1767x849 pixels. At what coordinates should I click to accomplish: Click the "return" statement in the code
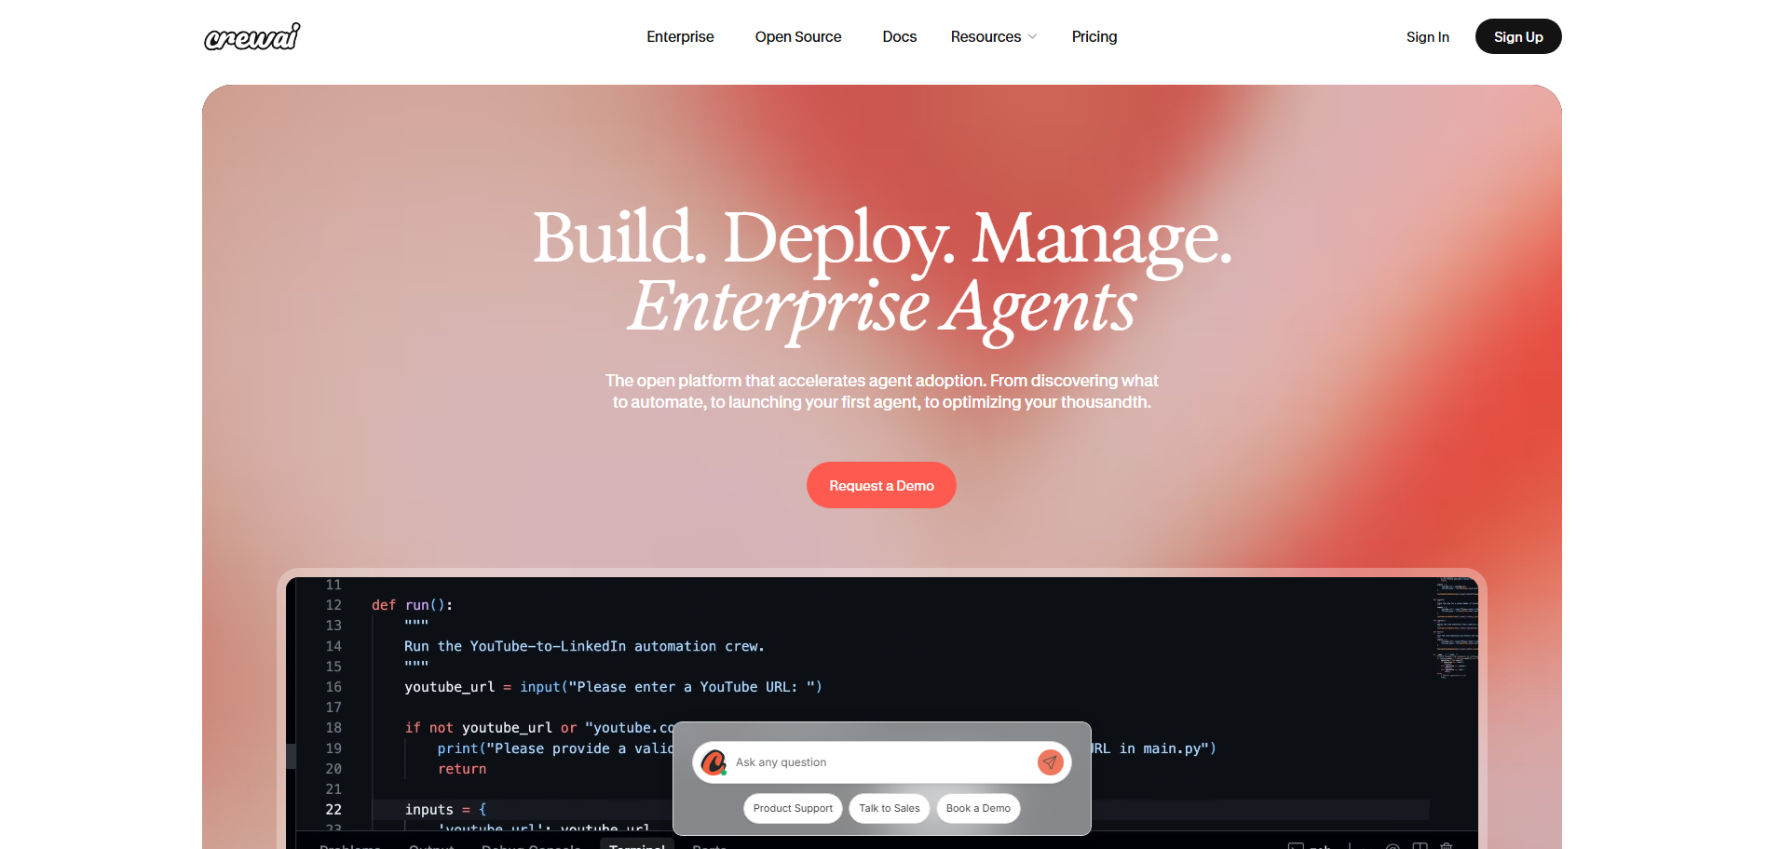[462, 769]
